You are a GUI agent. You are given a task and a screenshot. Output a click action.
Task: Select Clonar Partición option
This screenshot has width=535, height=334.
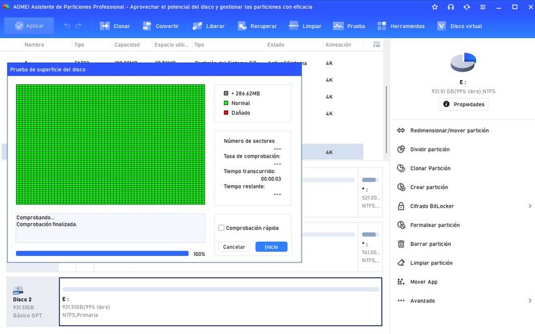click(424, 168)
